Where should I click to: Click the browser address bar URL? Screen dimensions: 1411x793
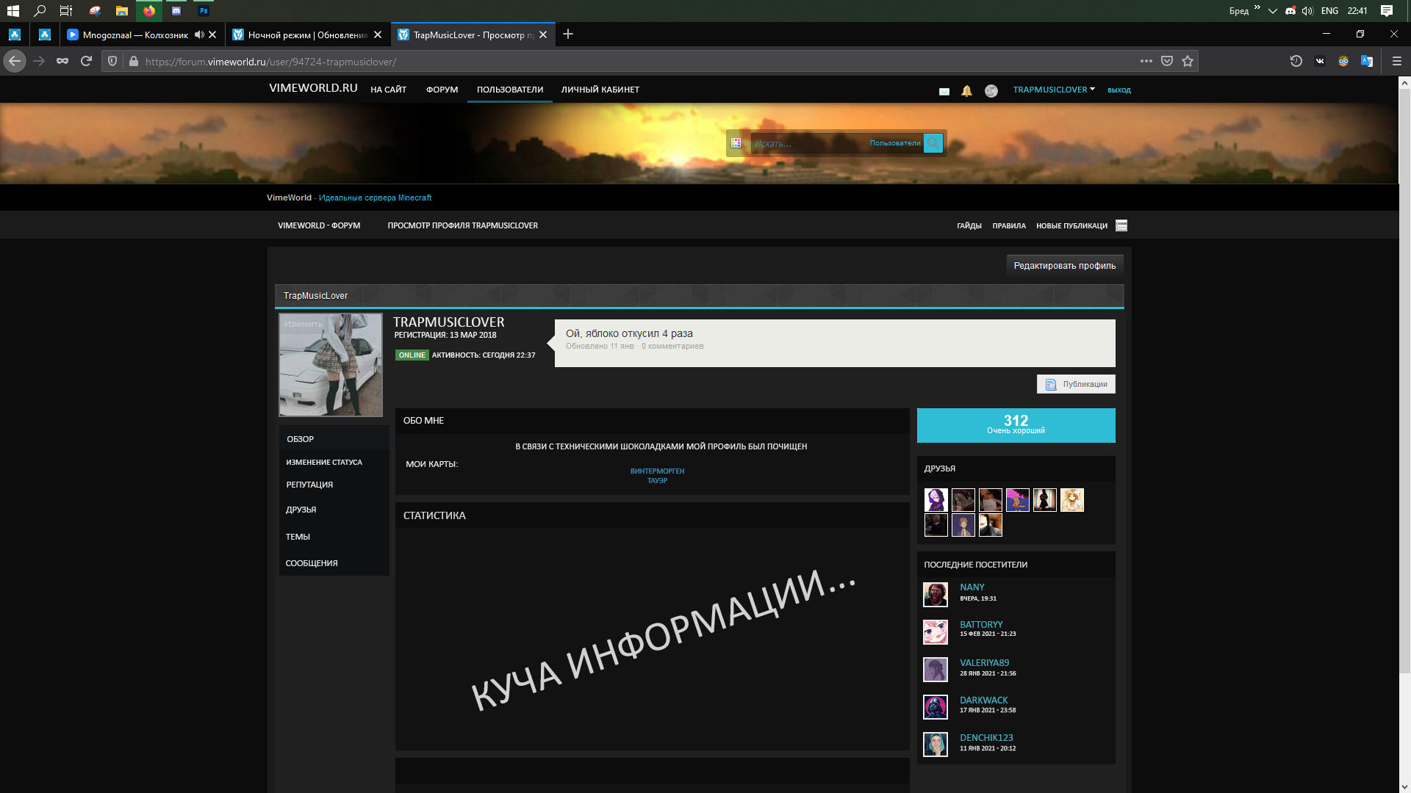270,62
